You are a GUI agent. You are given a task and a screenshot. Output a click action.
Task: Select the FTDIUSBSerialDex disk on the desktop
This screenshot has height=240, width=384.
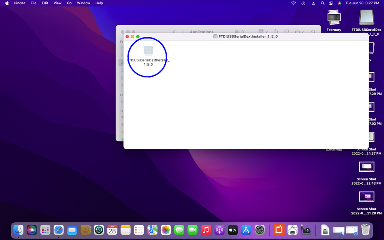point(366,18)
